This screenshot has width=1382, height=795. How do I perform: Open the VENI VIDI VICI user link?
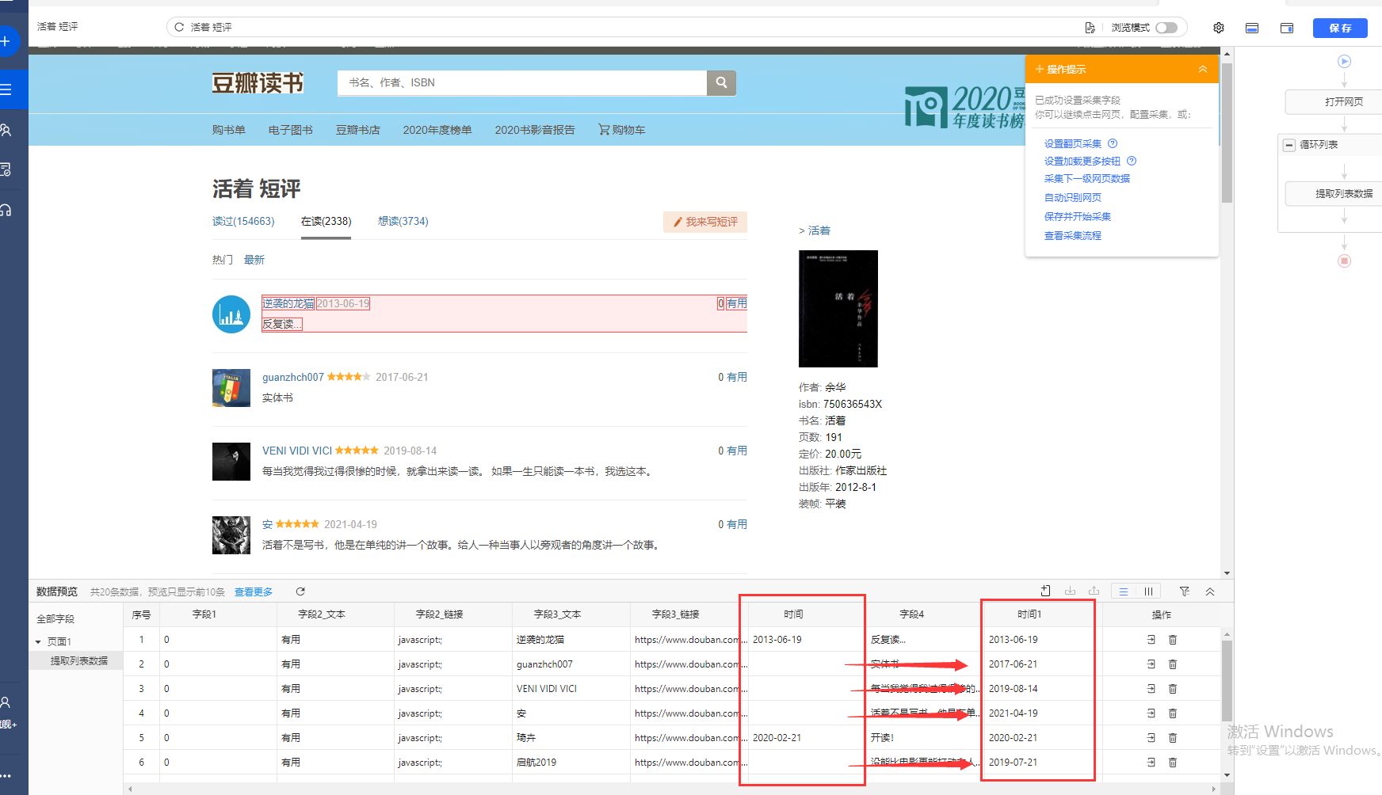click(297, 451)
